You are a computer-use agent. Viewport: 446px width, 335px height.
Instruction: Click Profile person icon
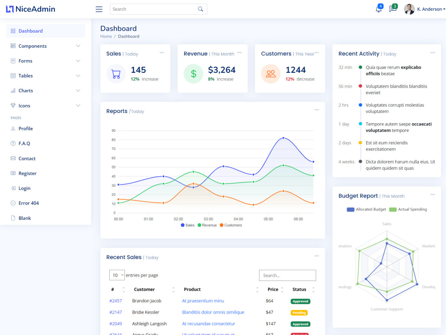[x=13, y=129]
